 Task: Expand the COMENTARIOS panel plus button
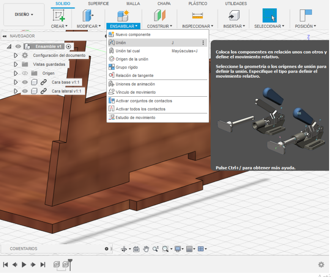(x=106, y=249)
